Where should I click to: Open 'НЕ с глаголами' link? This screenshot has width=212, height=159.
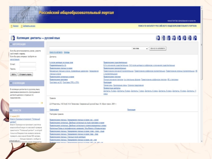[x=173, y=79]
